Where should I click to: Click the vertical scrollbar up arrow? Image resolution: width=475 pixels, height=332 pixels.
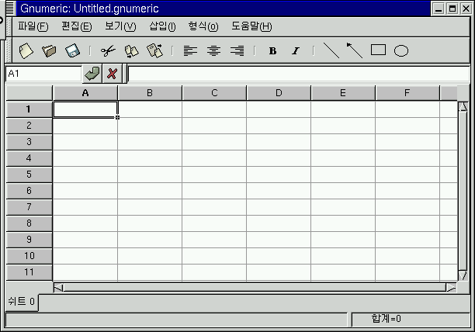(463, 107)
